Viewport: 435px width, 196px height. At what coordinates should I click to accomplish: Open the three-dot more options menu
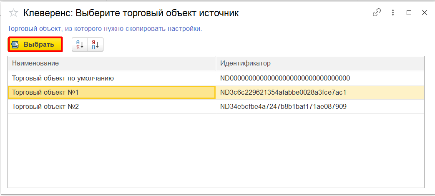click(x=392, y=13)
